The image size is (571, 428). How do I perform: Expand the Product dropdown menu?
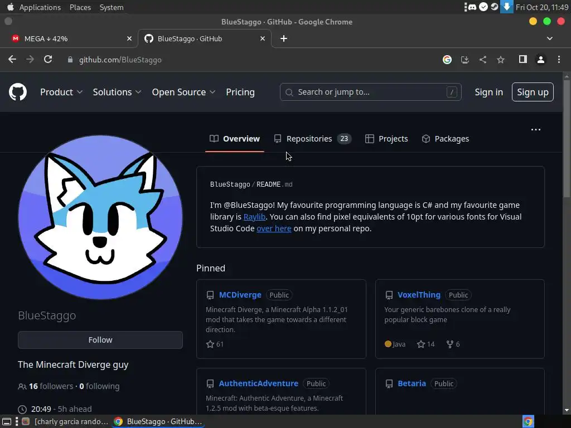pos(61,92)
